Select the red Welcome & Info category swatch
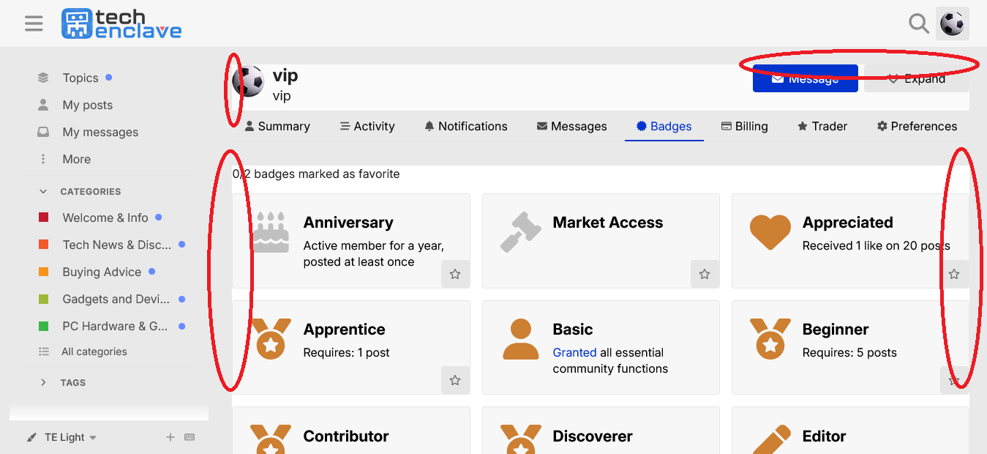 (x=44, y=217)
